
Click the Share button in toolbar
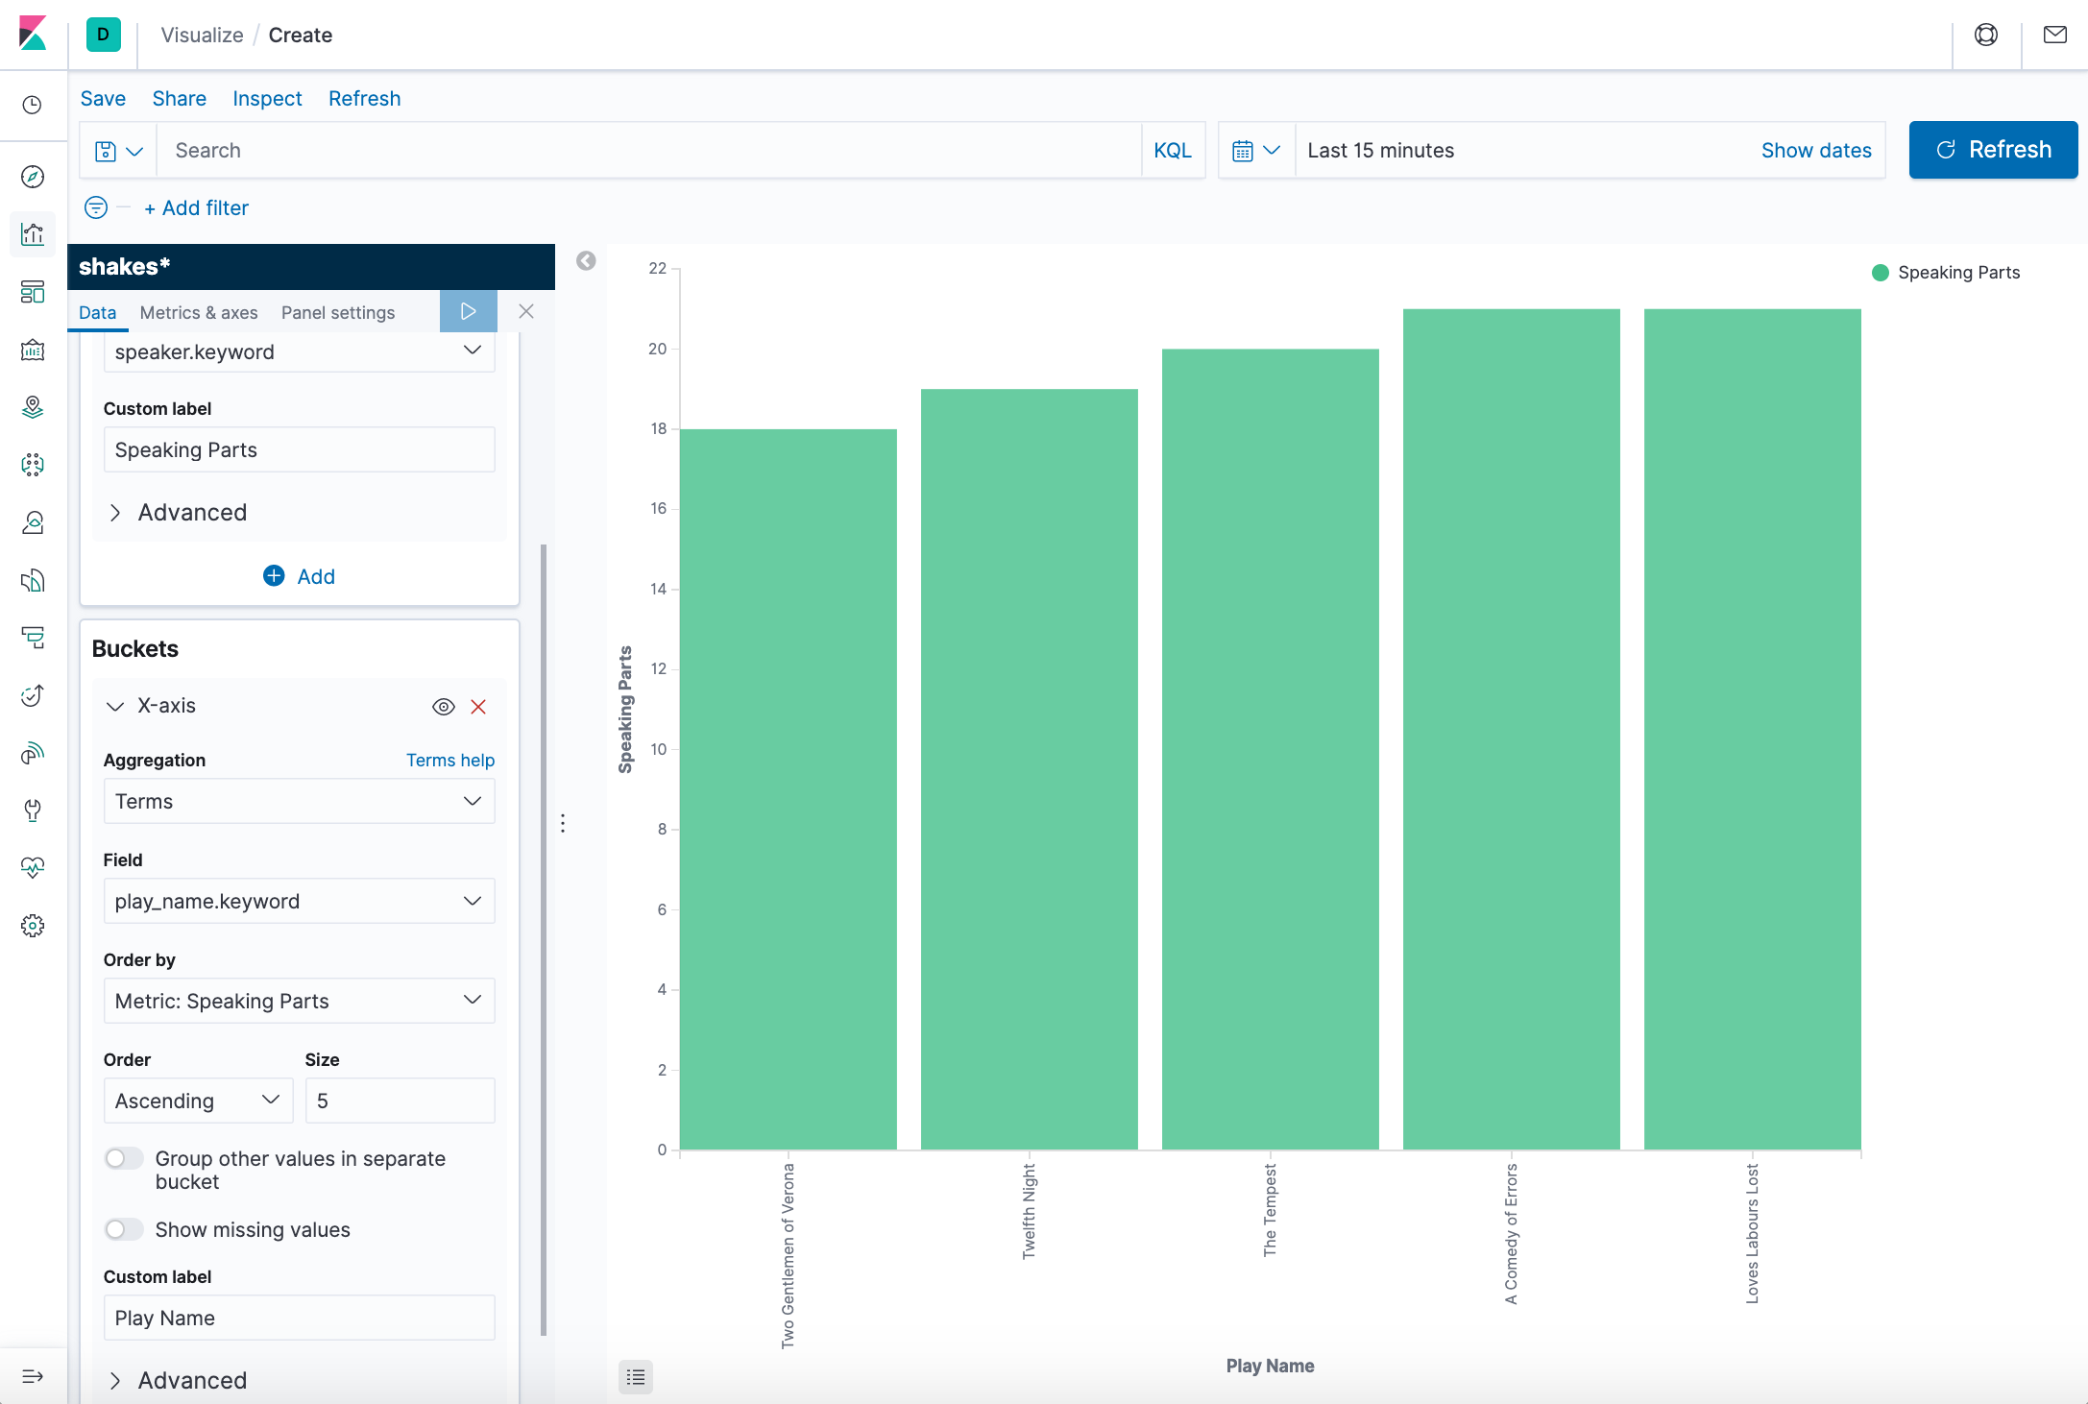[x=179, y=99]
